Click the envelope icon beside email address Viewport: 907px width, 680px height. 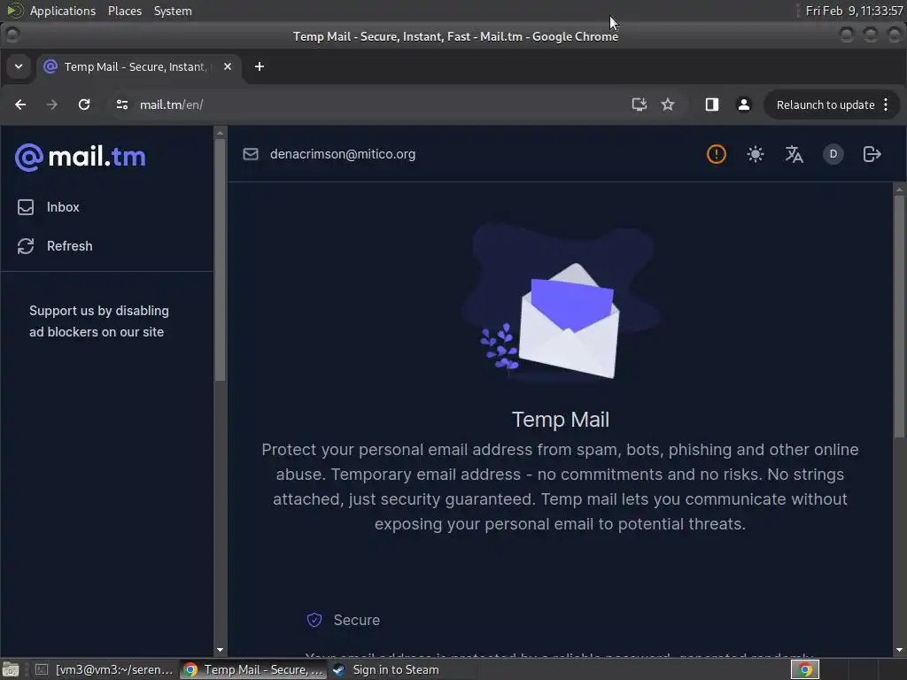tap(251, 154)
